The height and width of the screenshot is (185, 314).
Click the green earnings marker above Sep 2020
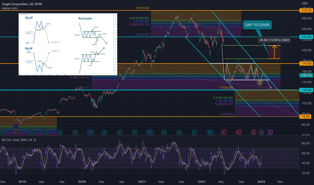(120, 132)
